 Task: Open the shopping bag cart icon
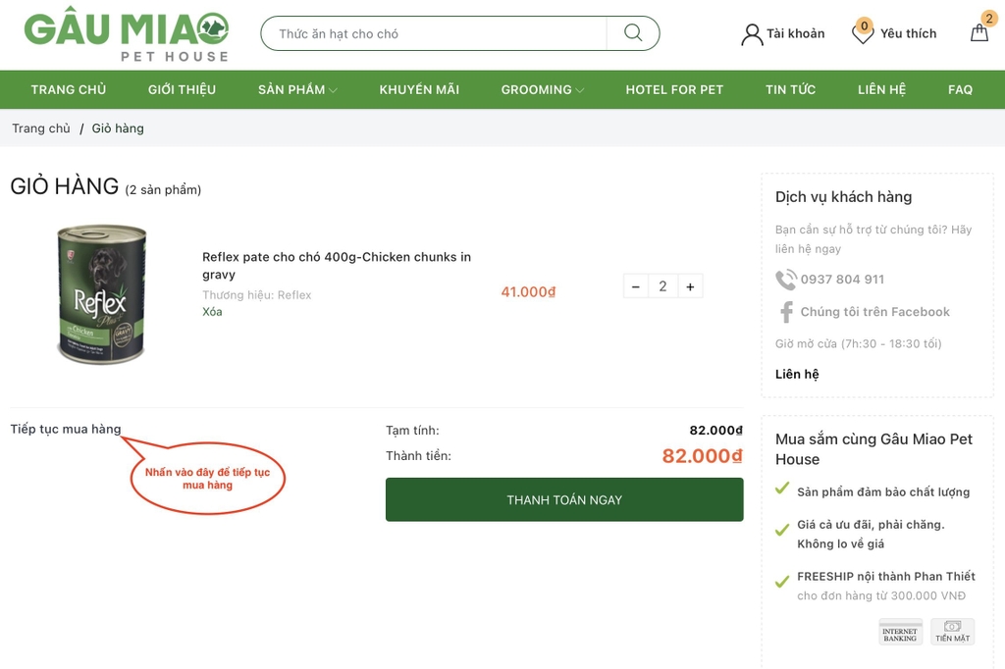tap(979, 32)
